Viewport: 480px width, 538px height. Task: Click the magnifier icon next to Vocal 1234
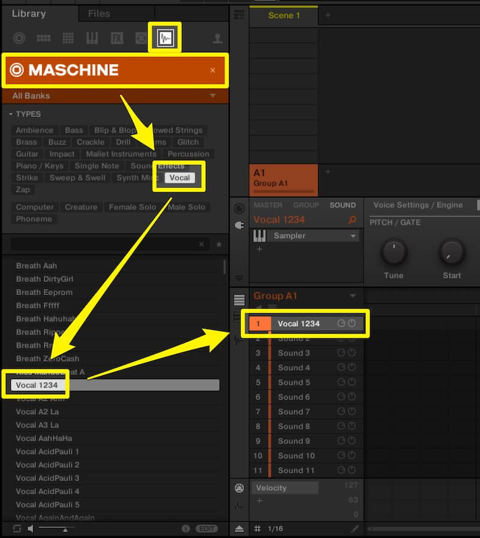(352, 220)
